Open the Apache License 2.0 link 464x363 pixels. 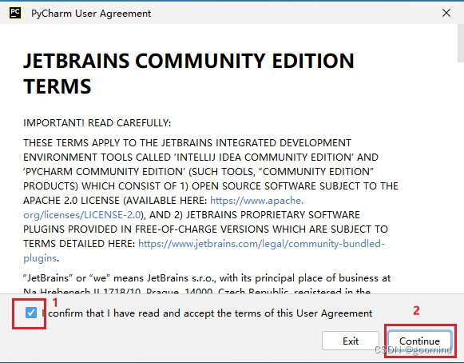[x=164, y=207]
